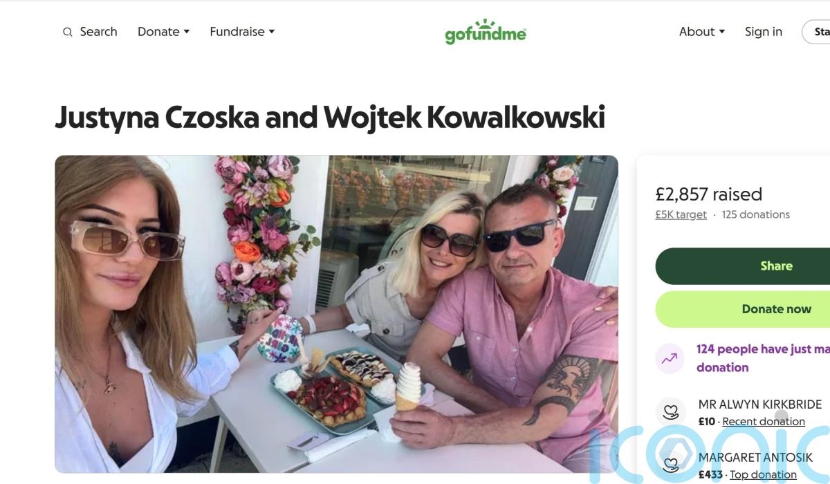Screen dimensions: 830x484
Task: Click heart icon beside Margaret Antosik
Action: pyautogui.click(x=670, y=465)
